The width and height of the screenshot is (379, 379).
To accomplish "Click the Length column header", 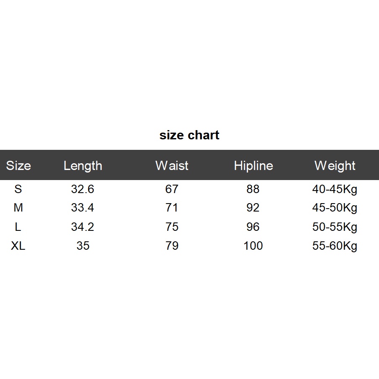I will 83,165.
